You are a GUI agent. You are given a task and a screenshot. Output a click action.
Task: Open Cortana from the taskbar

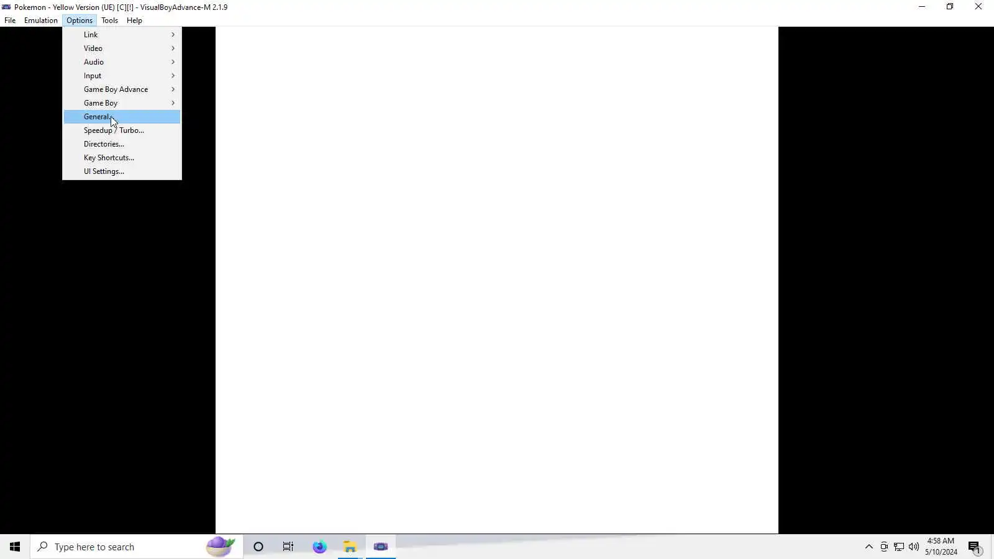[258, 547]
